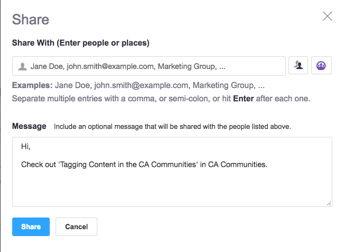Click the 'Share With (Enter people or places)' label
Image resolution: width=344 pixels, height=252 pixels.
(80, 42)
